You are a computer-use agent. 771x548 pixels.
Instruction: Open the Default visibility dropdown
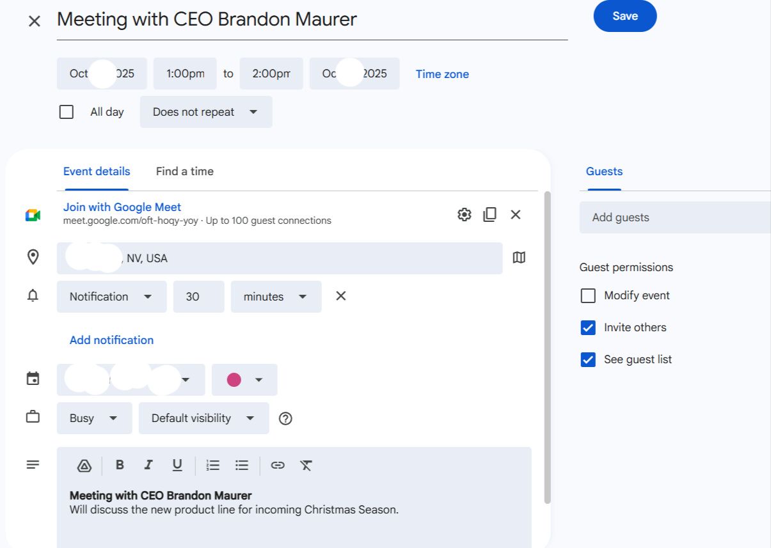(x=203, y=418)
